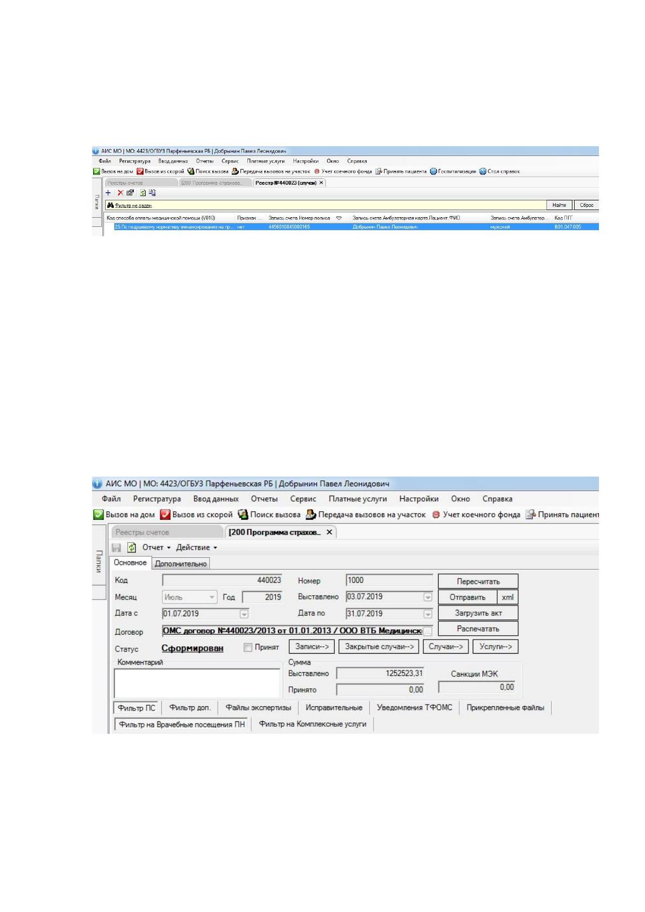This screenshot has height=912, width=645.
Task: Click the 'Стол справок' toolbar icon
Action: tap(483, 171)
